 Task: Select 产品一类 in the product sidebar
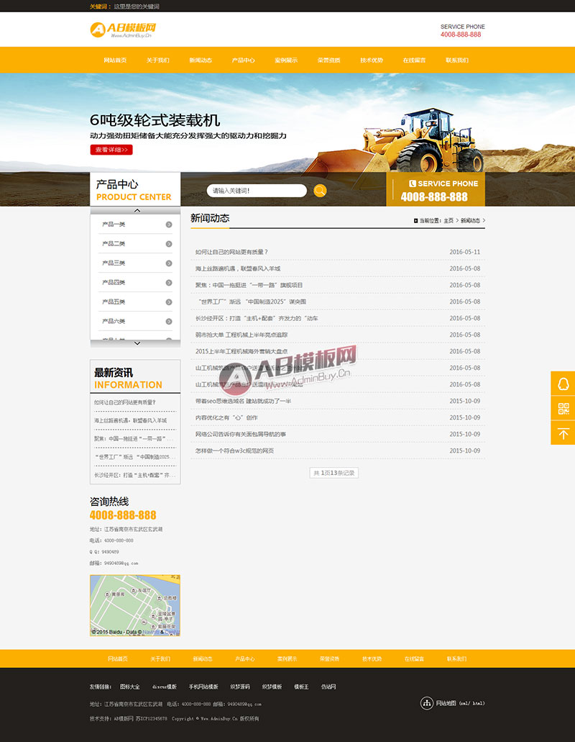[x=114, y=225]
